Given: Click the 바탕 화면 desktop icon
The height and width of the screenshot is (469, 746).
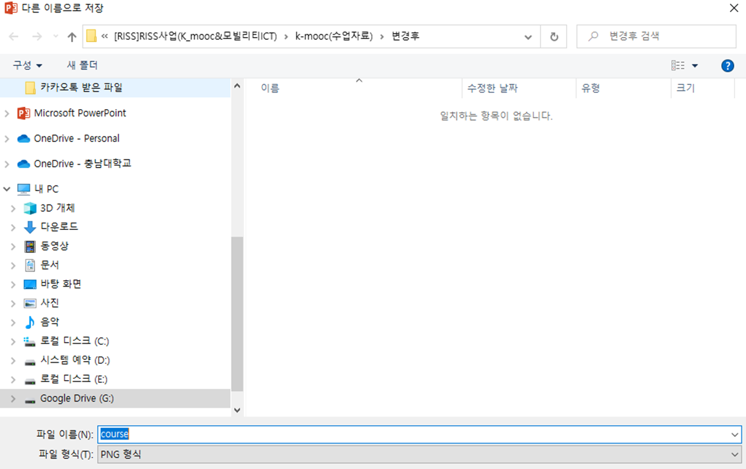Looking at the screenshot, I should pyautogui.click(x=30, y=285).
